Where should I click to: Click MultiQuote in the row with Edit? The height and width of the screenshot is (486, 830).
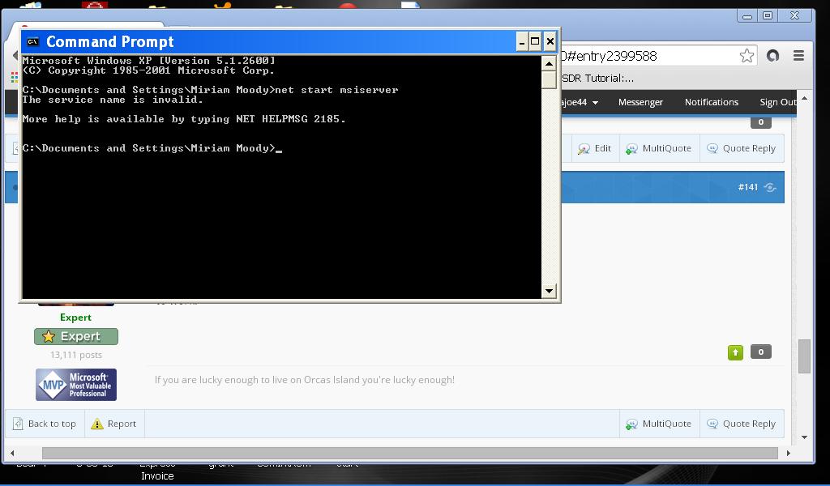coord(658,148)
